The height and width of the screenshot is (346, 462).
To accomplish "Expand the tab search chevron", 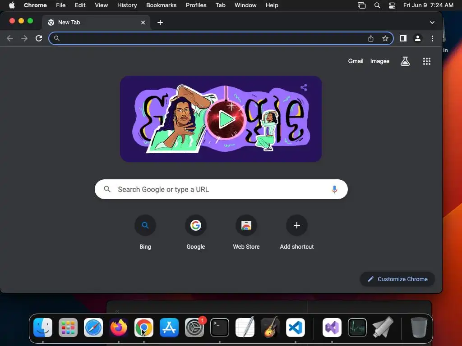I will click(x=432, y=23).
